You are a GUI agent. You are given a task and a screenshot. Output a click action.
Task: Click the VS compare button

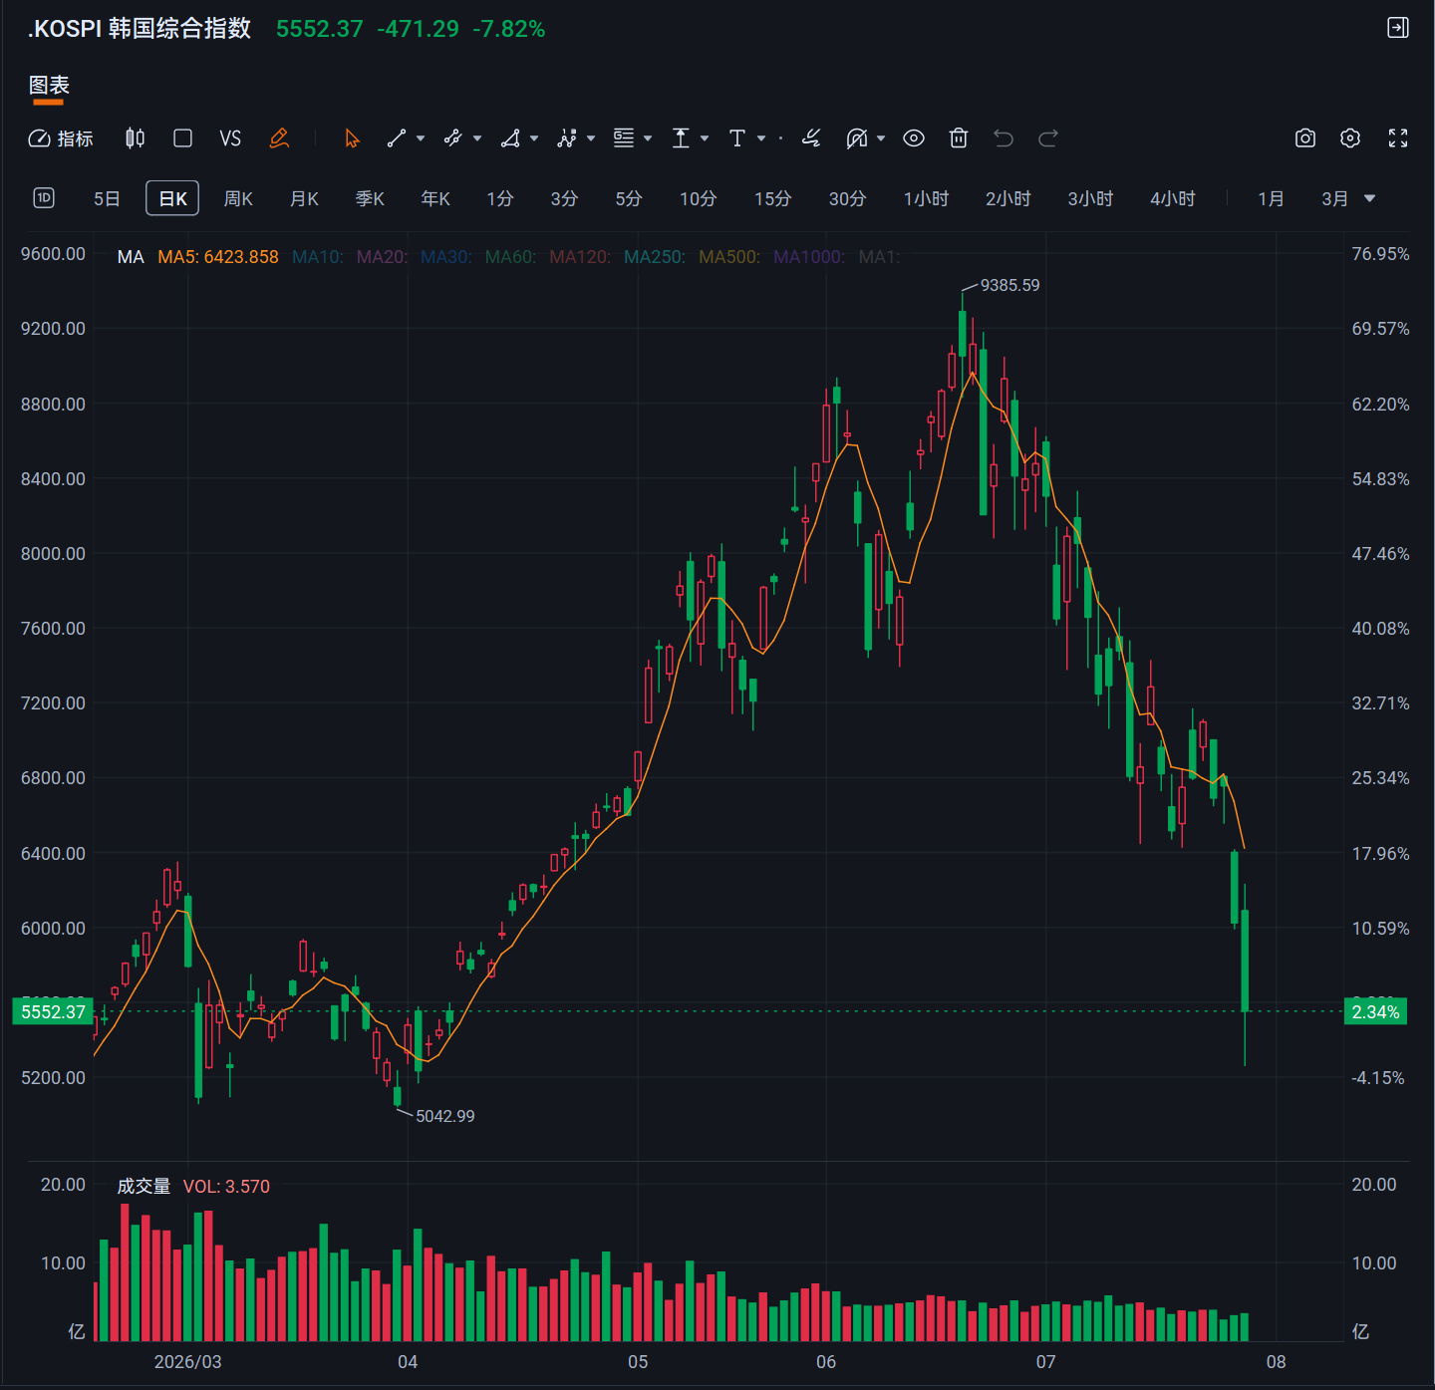pos(230,139)
